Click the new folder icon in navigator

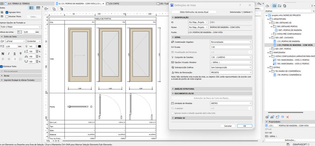278,117
